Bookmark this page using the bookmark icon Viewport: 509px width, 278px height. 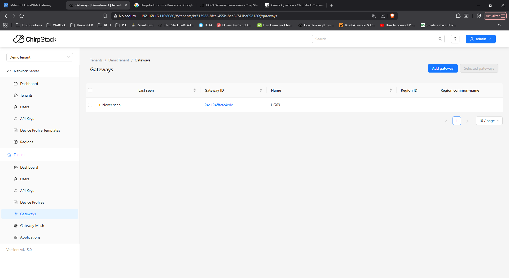pos(105,16)
